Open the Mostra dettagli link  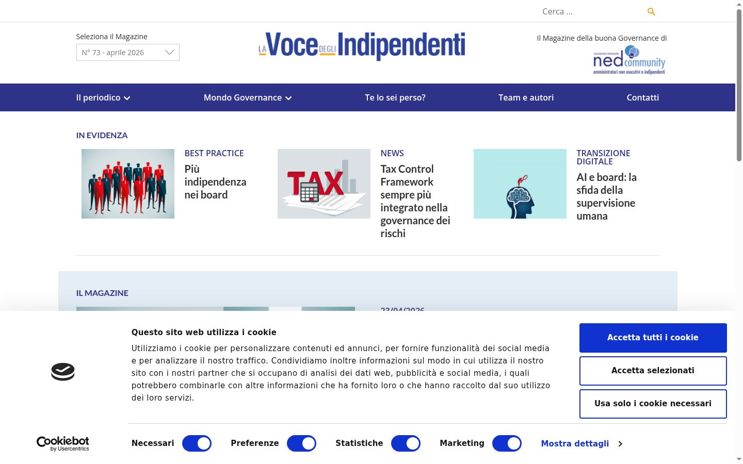click(x=575, y=443)
